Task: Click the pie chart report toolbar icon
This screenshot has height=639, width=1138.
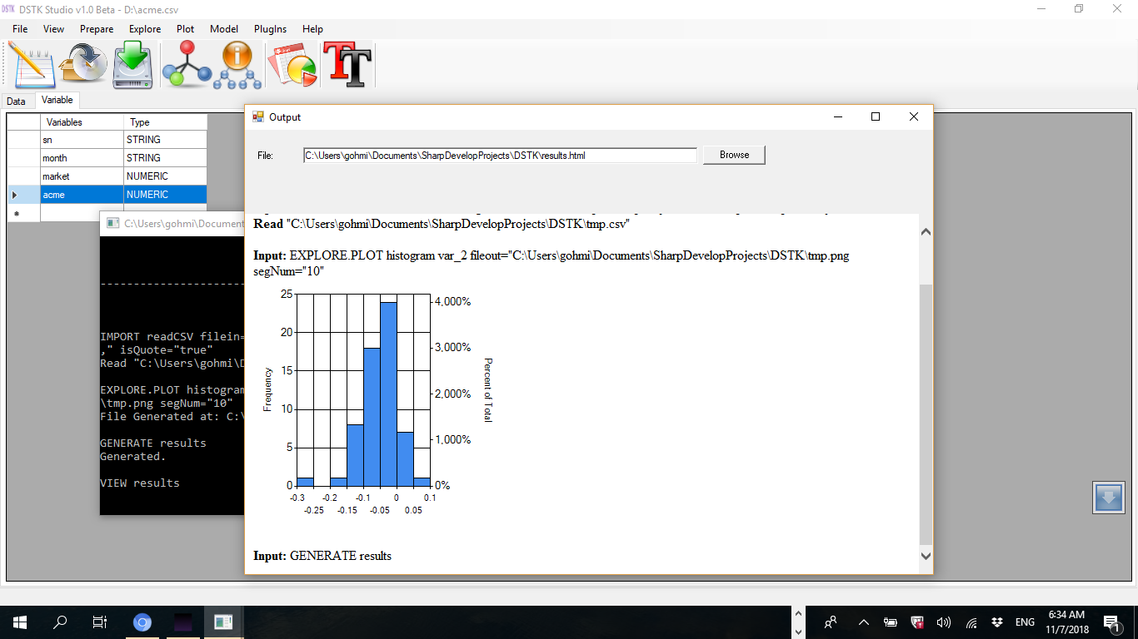Action: pos(292,65)
